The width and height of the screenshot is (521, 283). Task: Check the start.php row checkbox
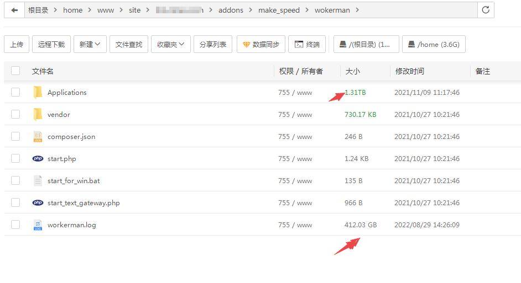15,158
